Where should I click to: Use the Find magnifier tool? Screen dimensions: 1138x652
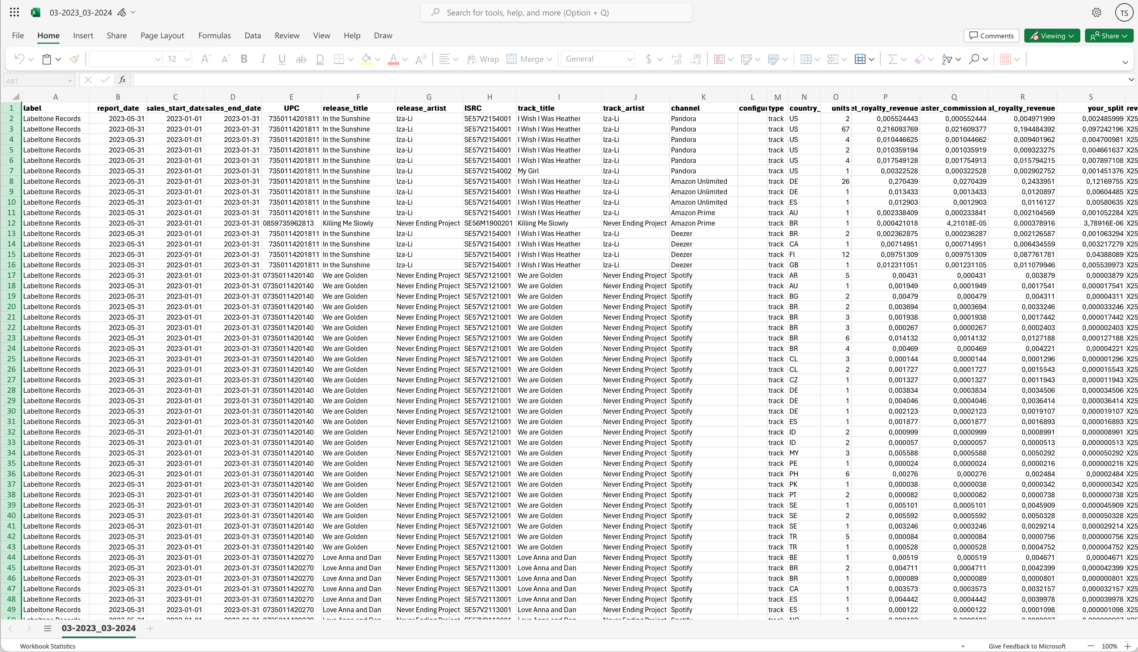(975, 59)
